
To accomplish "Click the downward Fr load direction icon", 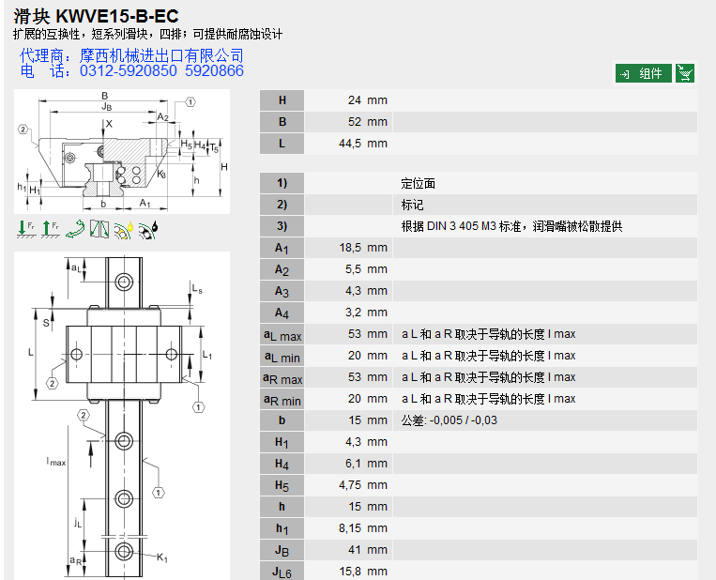I will [x=25, y=228].
